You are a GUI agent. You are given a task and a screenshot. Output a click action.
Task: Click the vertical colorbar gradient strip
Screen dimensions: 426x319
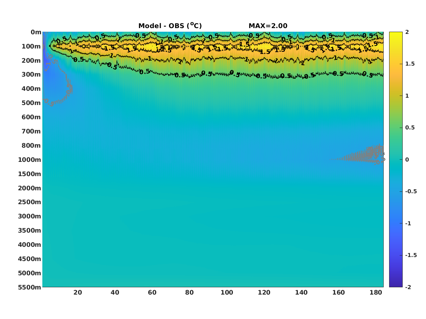pos(396,160)
